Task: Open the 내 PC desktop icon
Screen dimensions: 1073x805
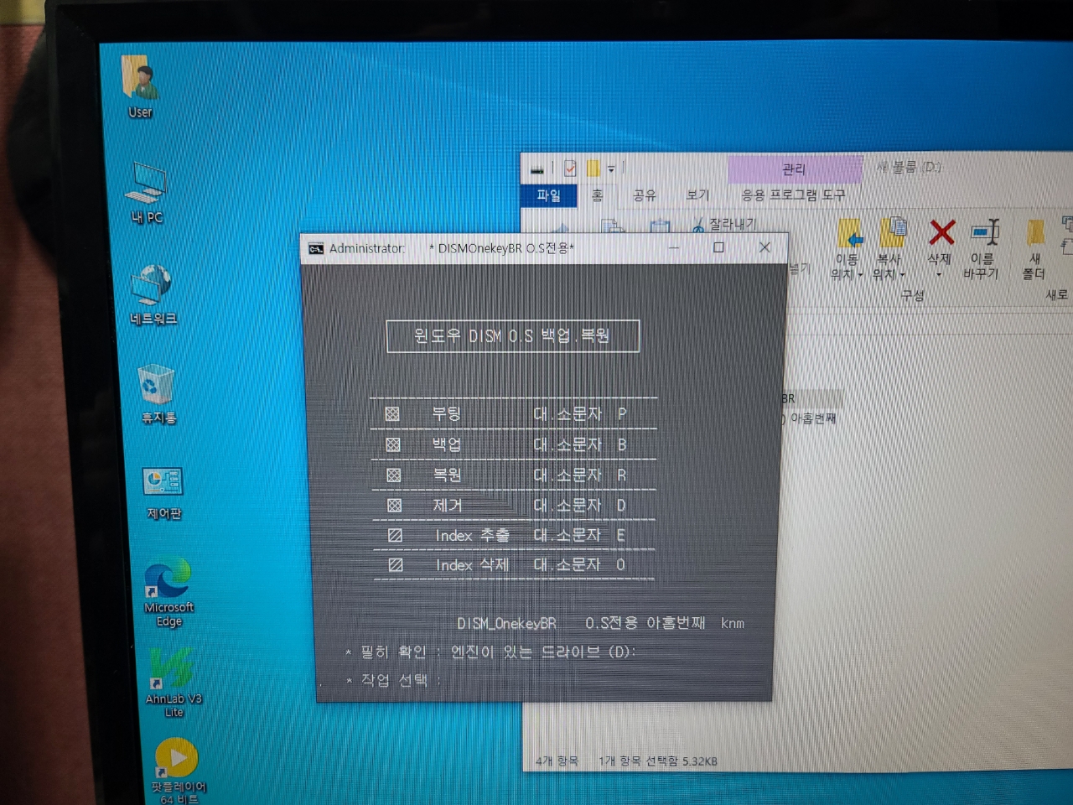Action: click(147, 193)
